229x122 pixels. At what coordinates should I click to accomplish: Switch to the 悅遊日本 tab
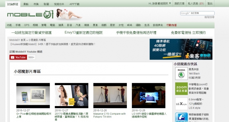pos(59,4)
